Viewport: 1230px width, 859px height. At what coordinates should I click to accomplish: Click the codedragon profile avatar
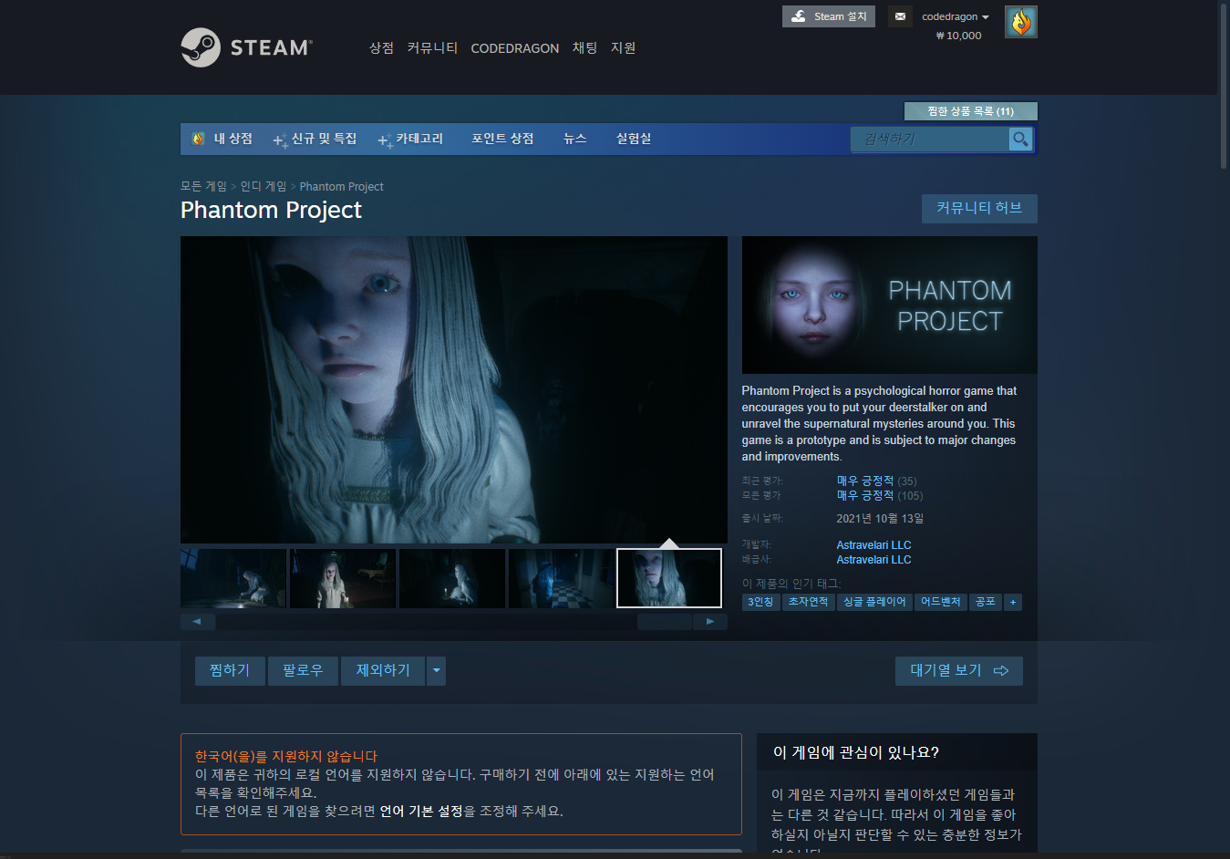click(1020, 22)
